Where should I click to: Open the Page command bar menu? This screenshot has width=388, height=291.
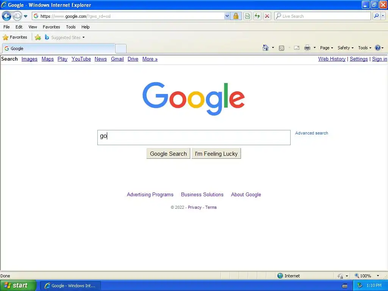(327, 48)
